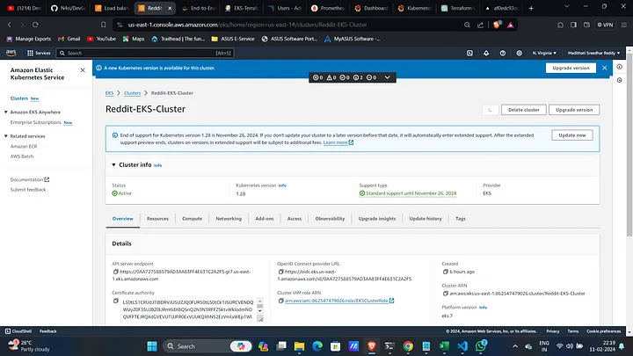
Task: Open the history clock icon on right edge
Action: (x=619, y=80)
